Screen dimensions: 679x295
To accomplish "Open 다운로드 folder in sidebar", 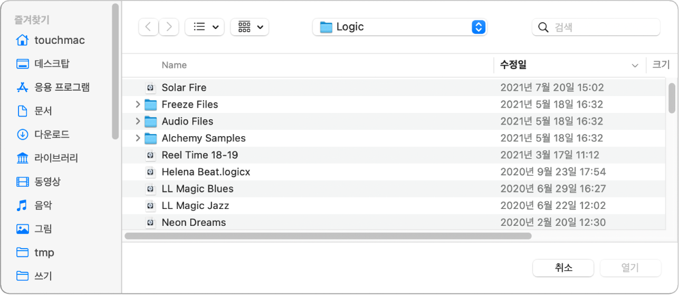I will point(52,135).
